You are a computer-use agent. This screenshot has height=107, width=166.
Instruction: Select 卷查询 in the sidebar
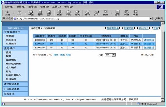click(x=10, y=36)
